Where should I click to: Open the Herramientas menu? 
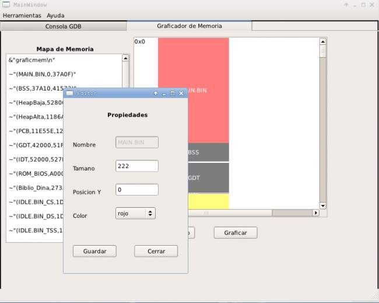(22, 15)
